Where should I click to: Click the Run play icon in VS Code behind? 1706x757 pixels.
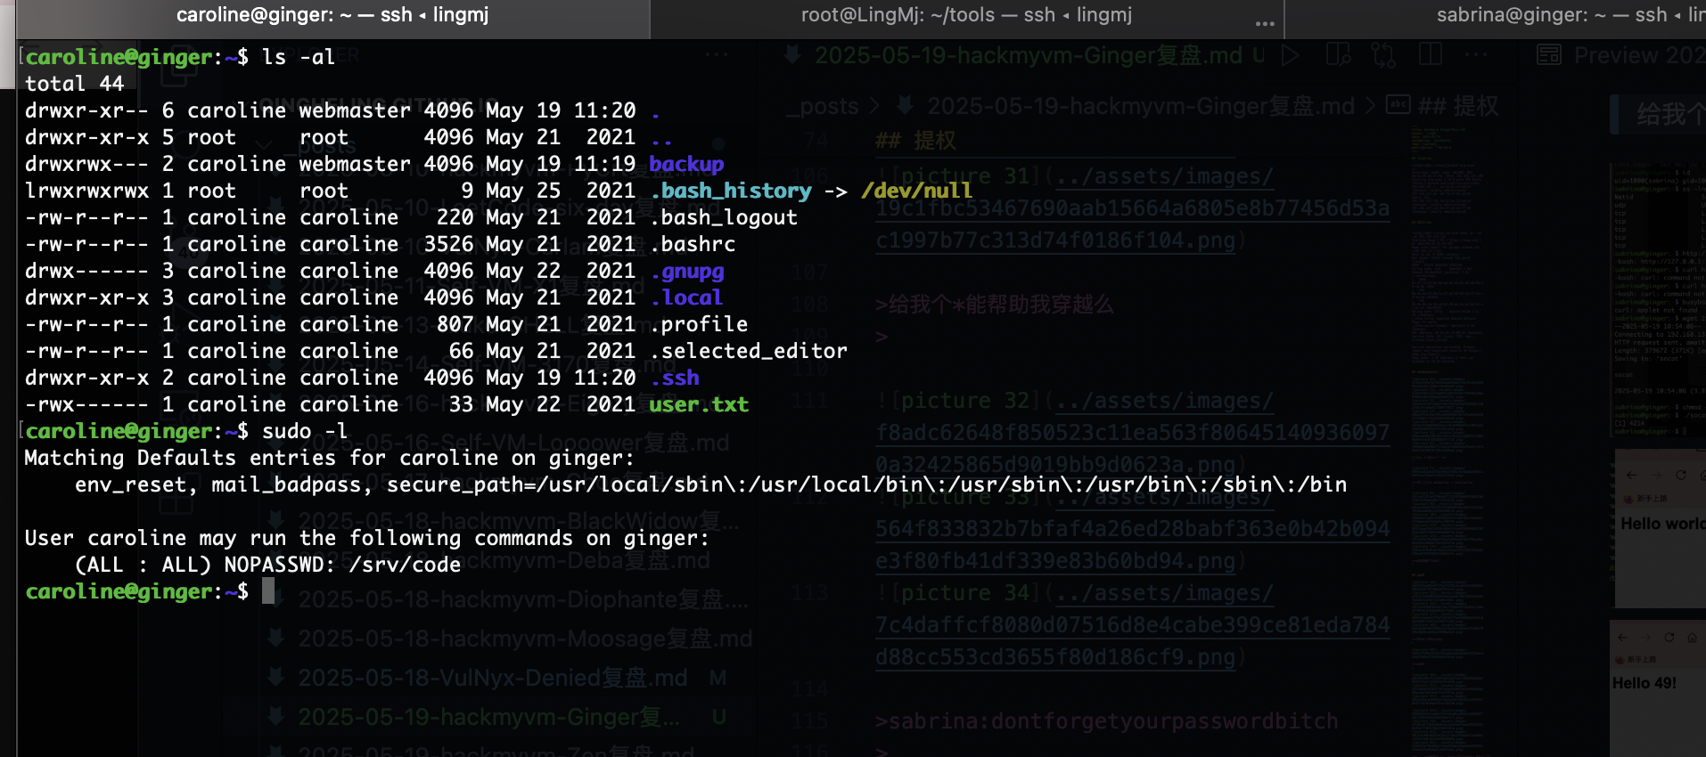click(x=1290, y=55)
